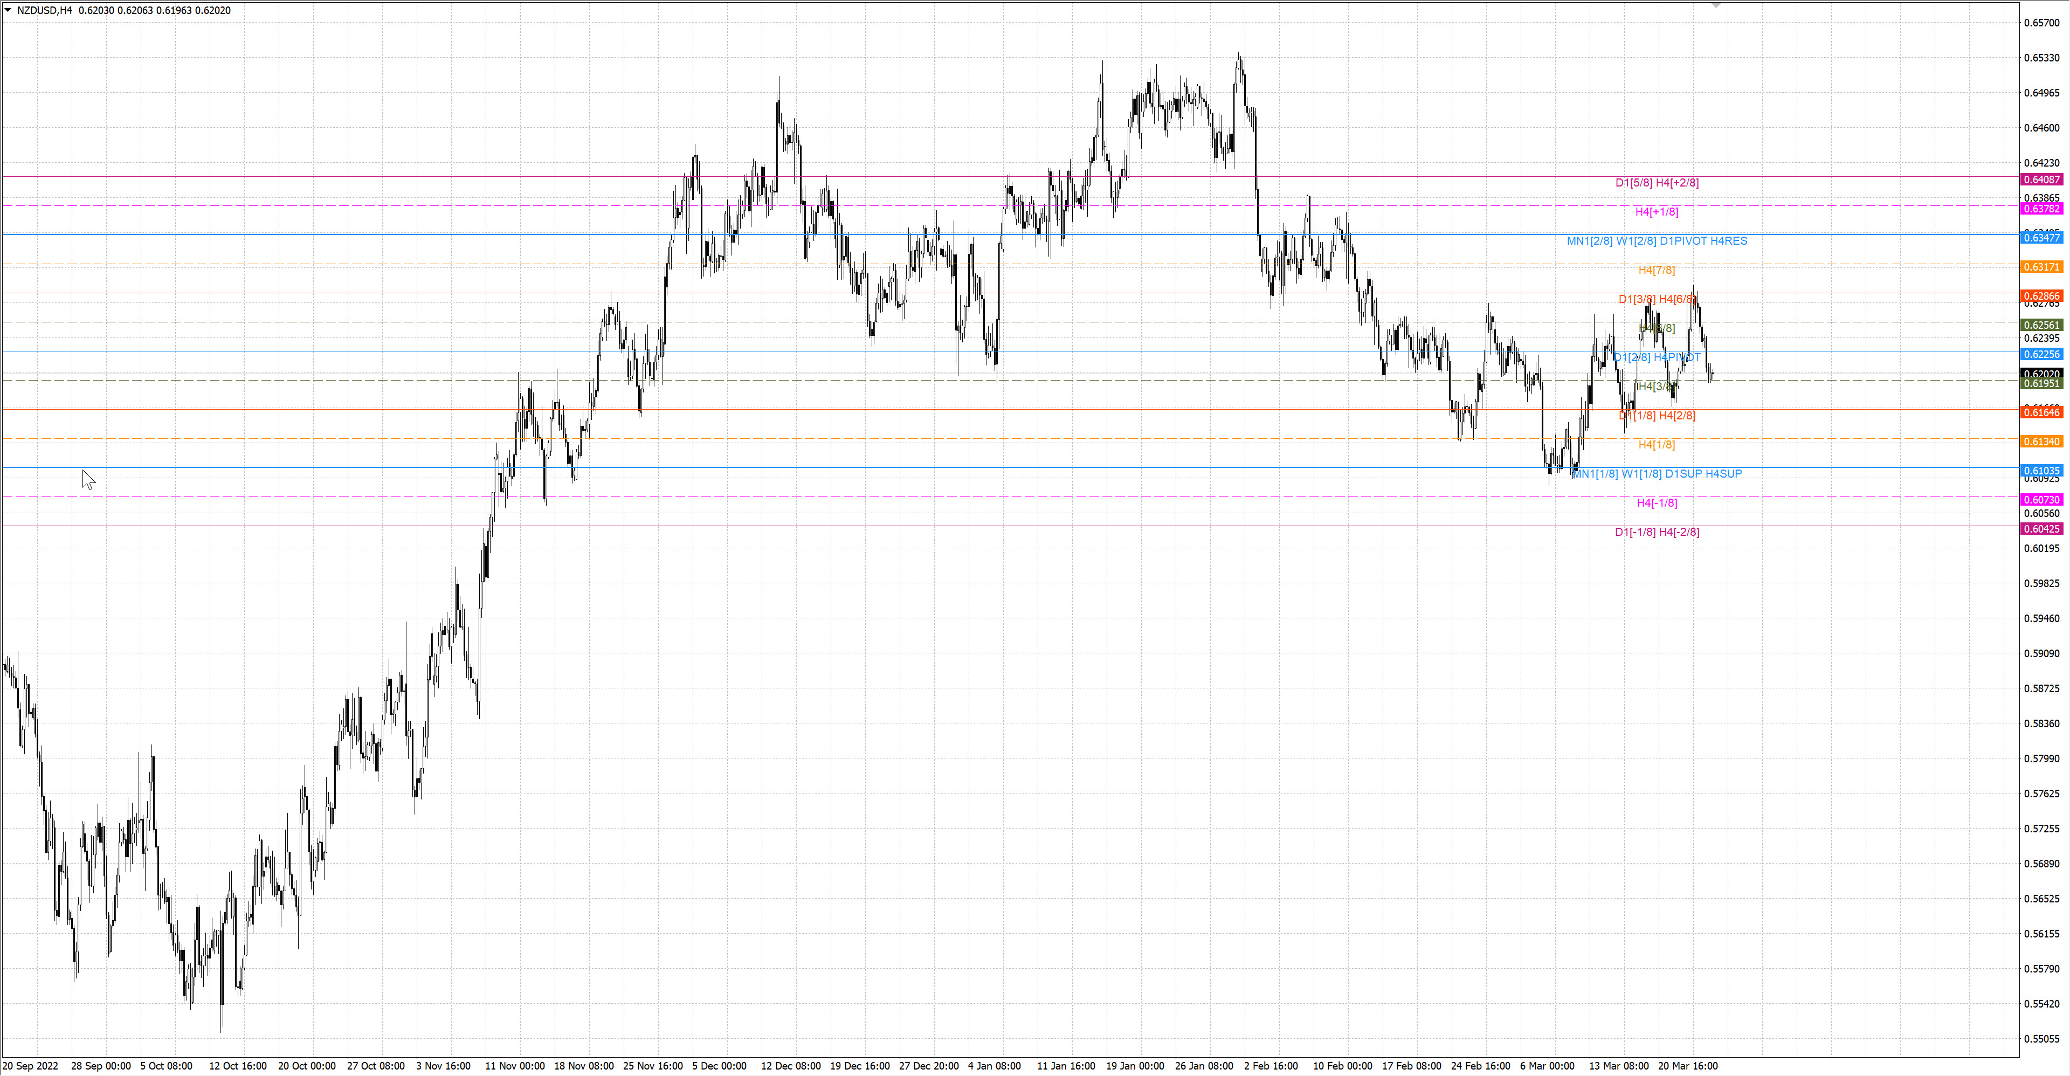The width and height of the screenshot is (2070, 1076).
Task: Click the H4[1/8] level label
Action: 1657,445
